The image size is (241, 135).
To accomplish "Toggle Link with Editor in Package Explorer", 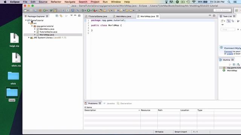I will pos(61,16).
